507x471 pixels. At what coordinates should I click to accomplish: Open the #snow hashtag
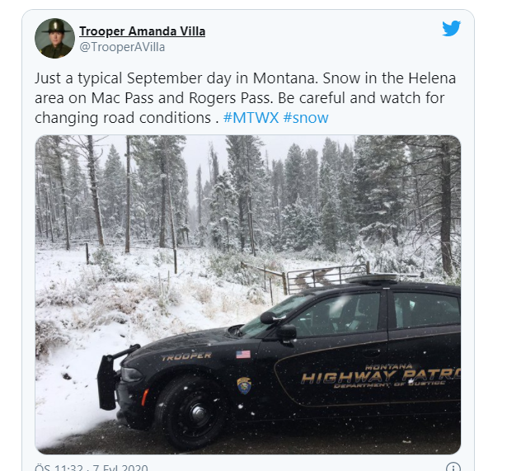(306, 117)
